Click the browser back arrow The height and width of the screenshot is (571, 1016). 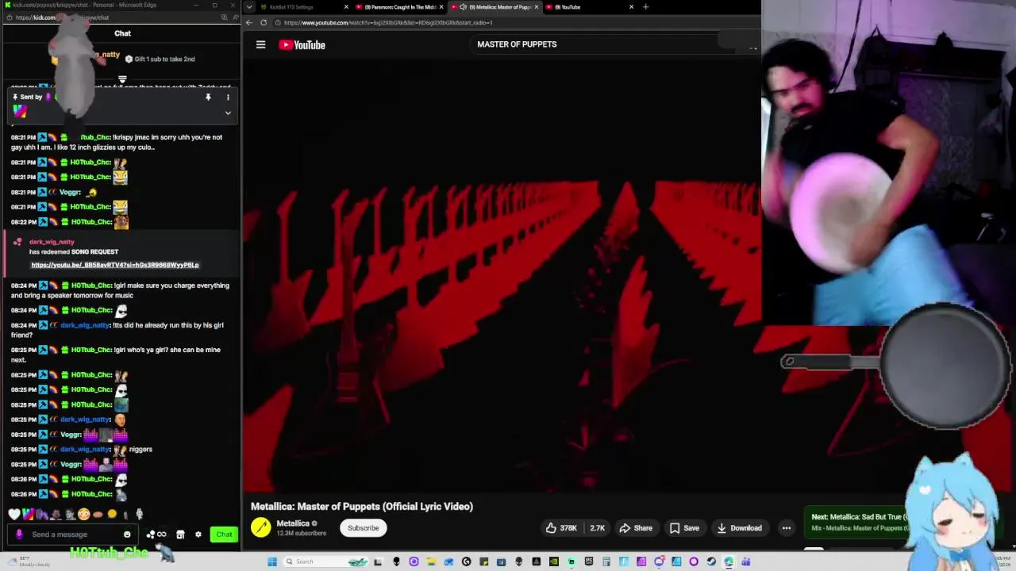[x=249, y=22]
